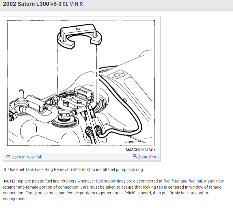Open the diagram via Open In New Tab link

click(x=27, y=157)
